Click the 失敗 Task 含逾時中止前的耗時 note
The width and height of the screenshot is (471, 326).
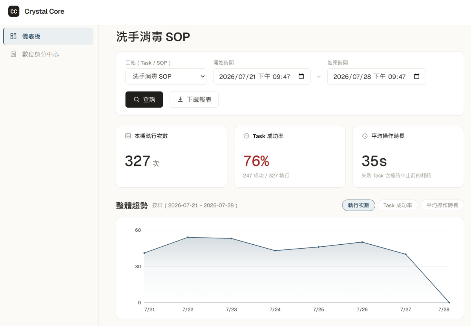(x=396, y=176)
